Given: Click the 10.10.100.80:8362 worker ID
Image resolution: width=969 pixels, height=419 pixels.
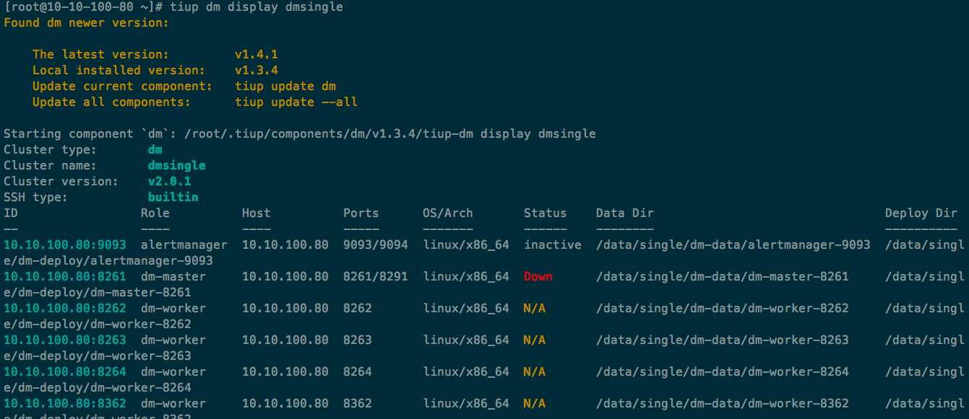Looking at the screenshot, I should (x=64, y=403).
